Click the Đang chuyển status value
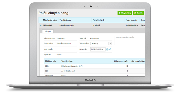Viewport: 175px width, 95px height. (95, 38)
